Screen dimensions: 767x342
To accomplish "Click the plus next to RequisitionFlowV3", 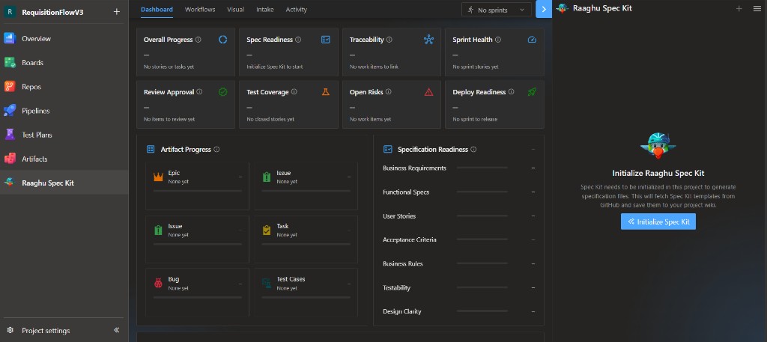I will tap(116, 12).
